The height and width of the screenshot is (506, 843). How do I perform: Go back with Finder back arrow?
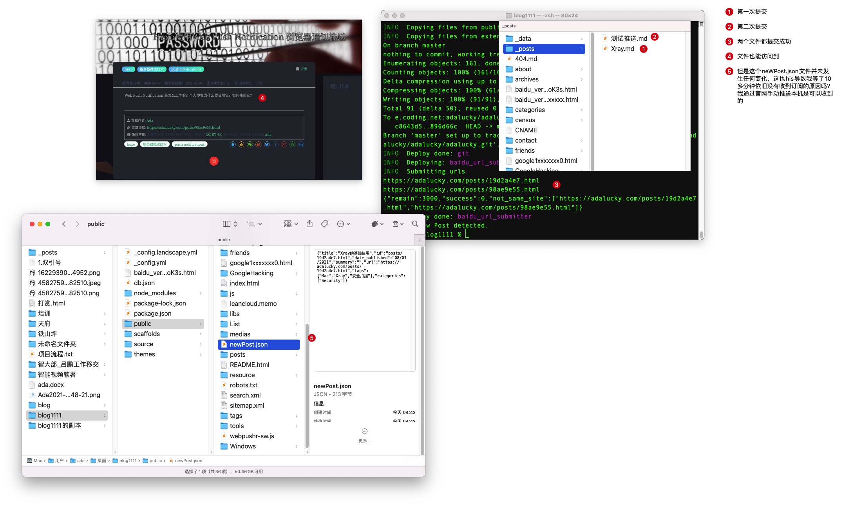pos(64,224)
